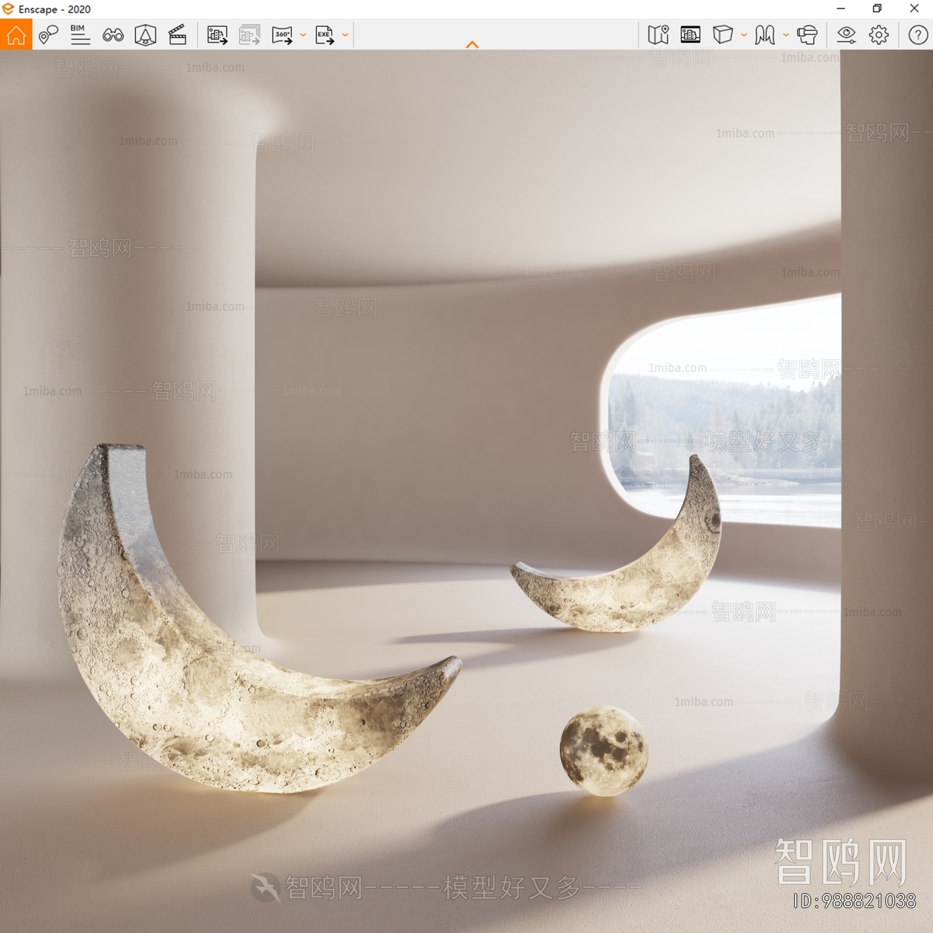Toggle fly walk mode wings icon

click(764, 35)
